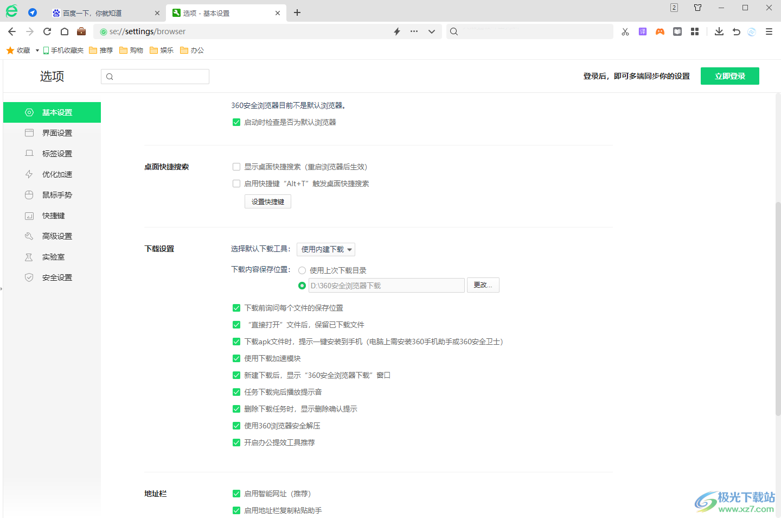Open the 购物 bookmark folder
Image resolution: width=781 pixels, height=518 pixels.
point(131,50)
